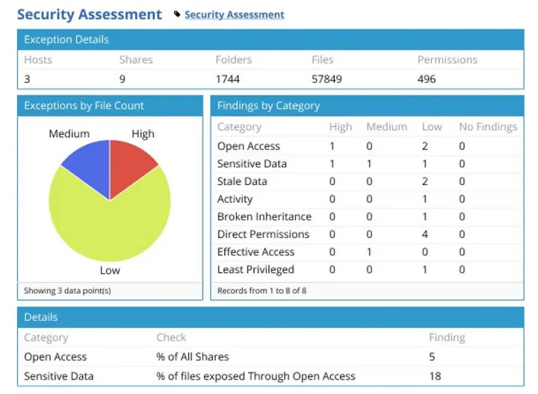Select the Sensitive Data findings row
The height and width of the screenshot is (394, 538).
tap(251, 163)
